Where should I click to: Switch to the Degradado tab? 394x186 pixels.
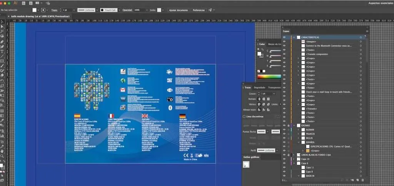click(259, 88)
